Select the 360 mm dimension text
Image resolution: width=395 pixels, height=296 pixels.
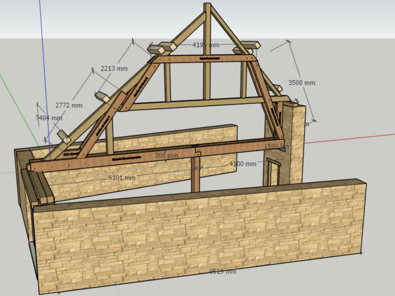tap(166, 156)
